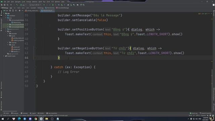
Task: Expand Gradle Scripts node
Action: click(4, 56)
